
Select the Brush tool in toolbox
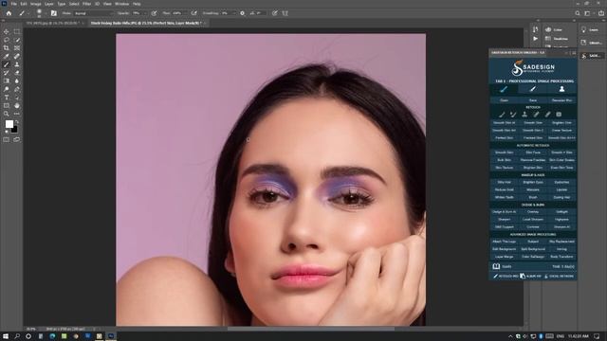7,64
